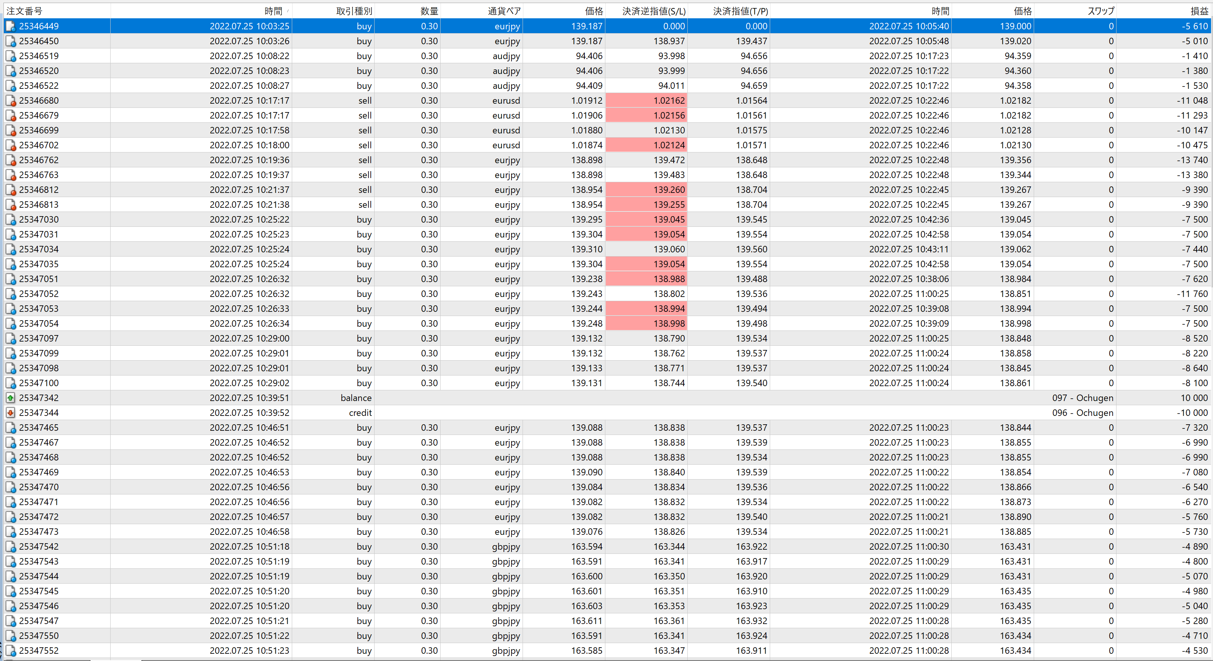Select order number 25346520
The height and width of the screenshot is (661, 1213).
click(x=39, y=71)
